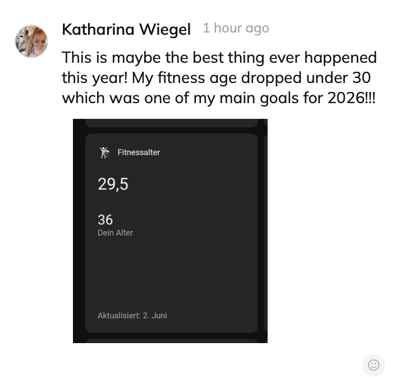Click the '2026!!!' text in message
The height and width of the screenshot is (379, 395).
coord(352,98)
